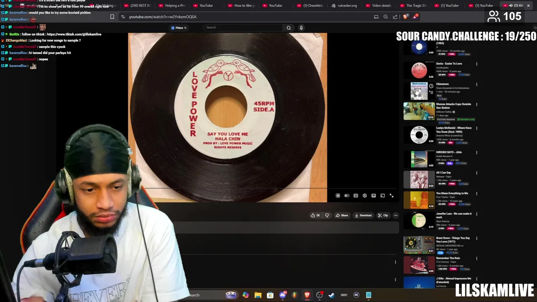Open the Notepad icon on the taskbar

368,295
